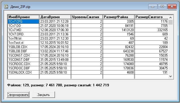Click the Сформировать button
180x103 pixels.
tap(18, 95)
